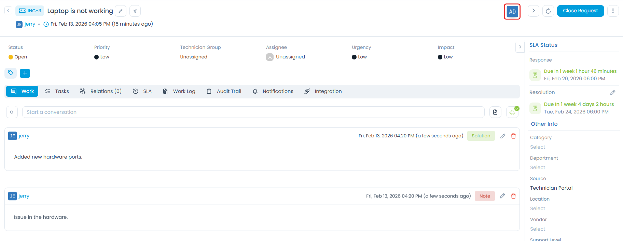
Task: Delete jerry's Solution entry
Action: [513, 136]
